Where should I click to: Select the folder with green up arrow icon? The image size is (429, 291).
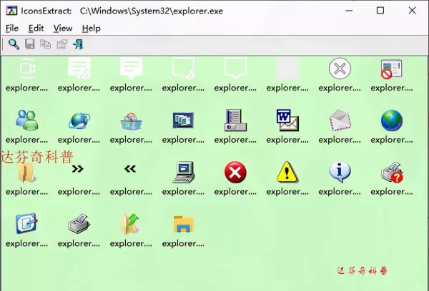click(x=131, y=224)
